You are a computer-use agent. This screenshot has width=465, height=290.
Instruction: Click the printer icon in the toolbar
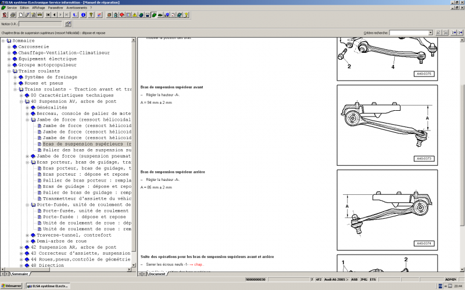pyautogui.click(x=13, y=14)
